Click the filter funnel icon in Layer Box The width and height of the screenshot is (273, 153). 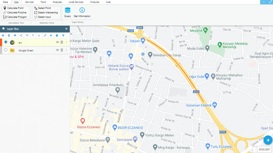pos(63,35)
